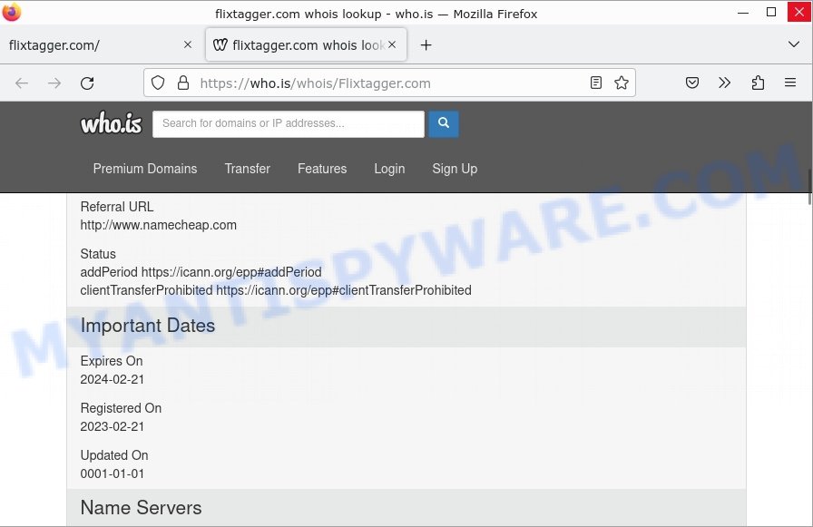Click the Updated On label
The image size is (813, 527).
point(114,455)
